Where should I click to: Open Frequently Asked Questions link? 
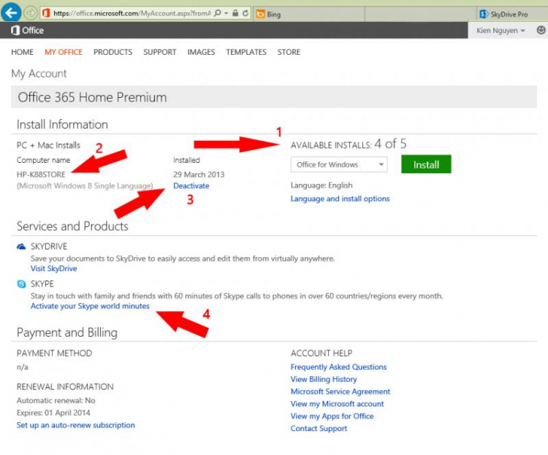(338, 367)
